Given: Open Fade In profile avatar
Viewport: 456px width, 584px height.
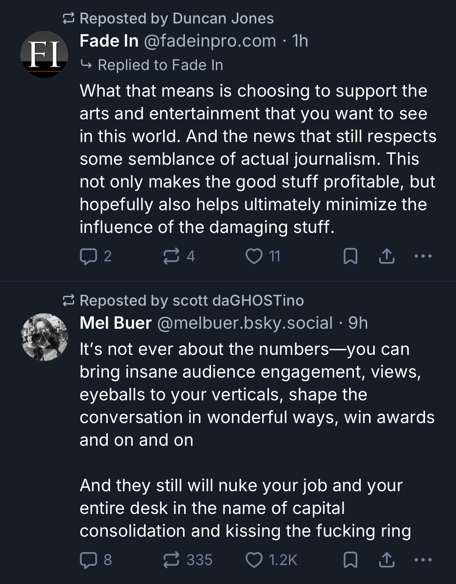Looking at the screenshot, I should pyautogui.click(x=44, y=55).
